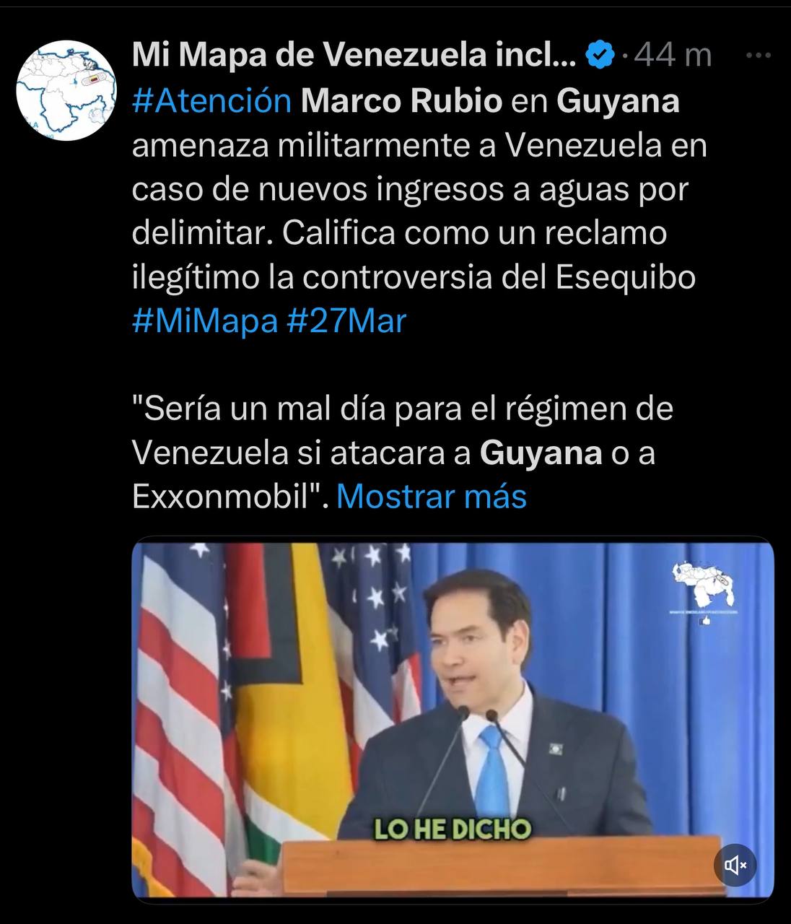Viewport: 791px width, 924px height.
Task: Click the LO HE DICHO subtitle caption
Action: coord(453,829)
